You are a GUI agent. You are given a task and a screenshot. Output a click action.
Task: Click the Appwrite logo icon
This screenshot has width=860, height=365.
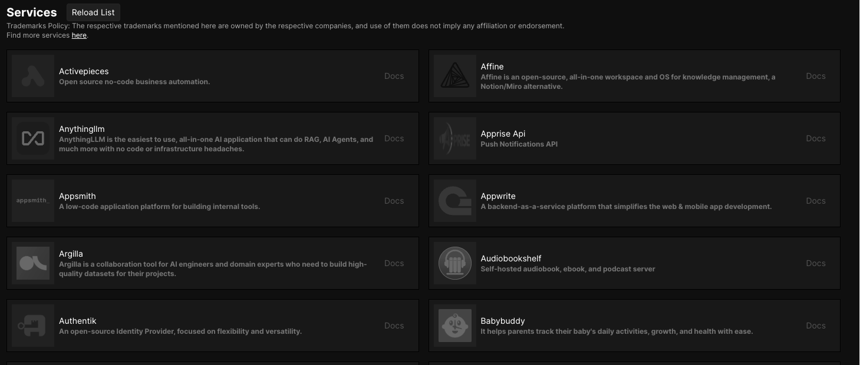click(454, 201)
